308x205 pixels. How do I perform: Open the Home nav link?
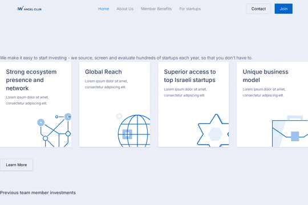point(103,9)
